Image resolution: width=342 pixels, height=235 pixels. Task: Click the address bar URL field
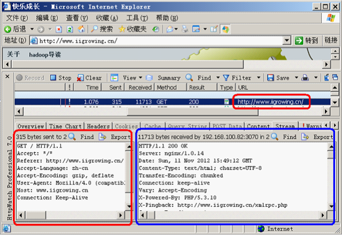pos(156,41)
